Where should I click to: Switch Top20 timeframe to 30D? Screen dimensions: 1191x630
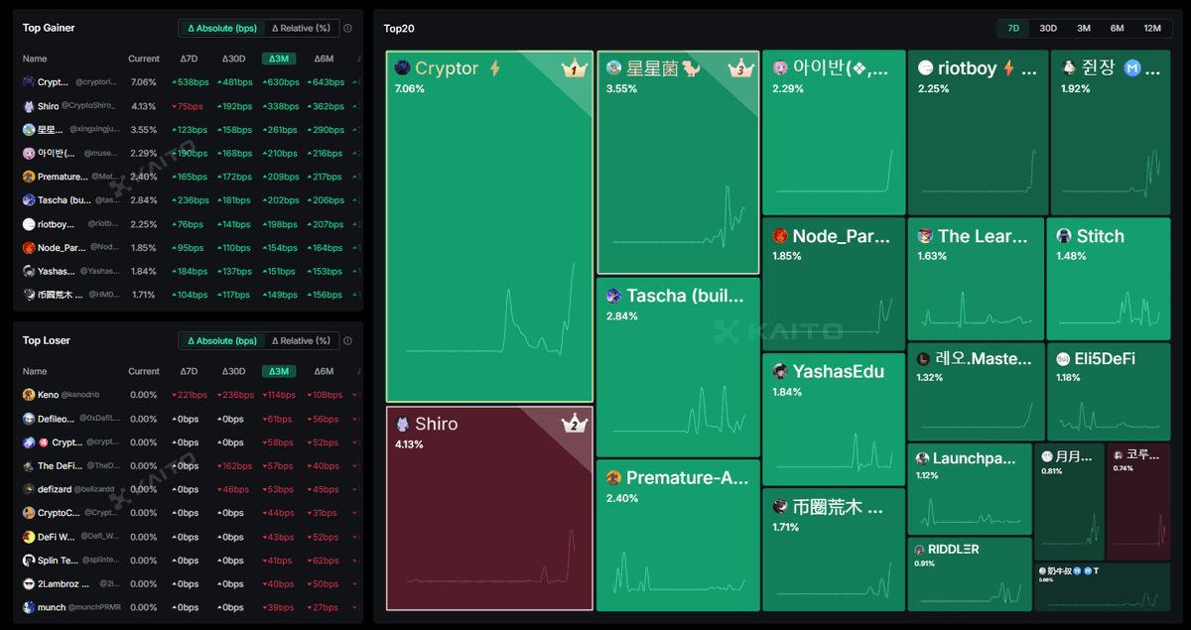coord(1048,29)
